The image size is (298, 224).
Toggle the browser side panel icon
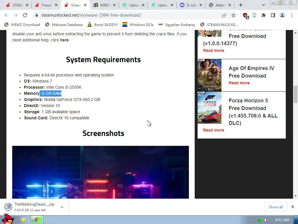[x=273, y=15]
